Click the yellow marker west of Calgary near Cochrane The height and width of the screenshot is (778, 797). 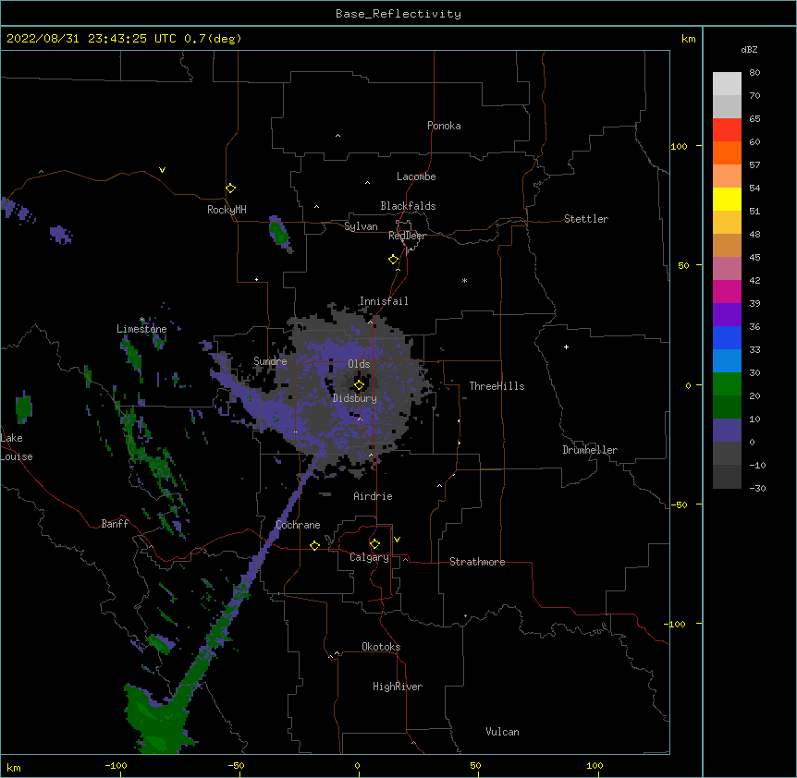314,545
